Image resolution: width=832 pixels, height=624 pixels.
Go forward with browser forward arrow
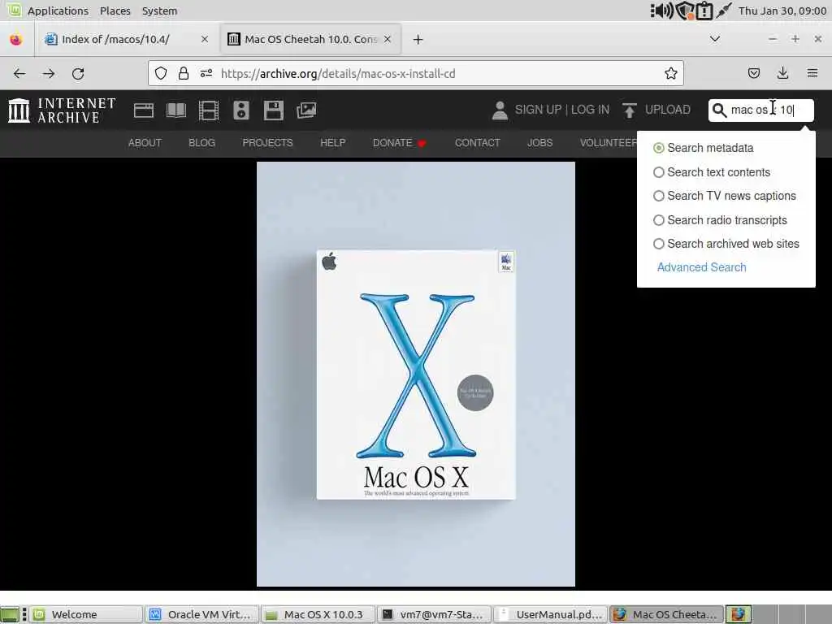pyautogui.click(x=49, y=74)
